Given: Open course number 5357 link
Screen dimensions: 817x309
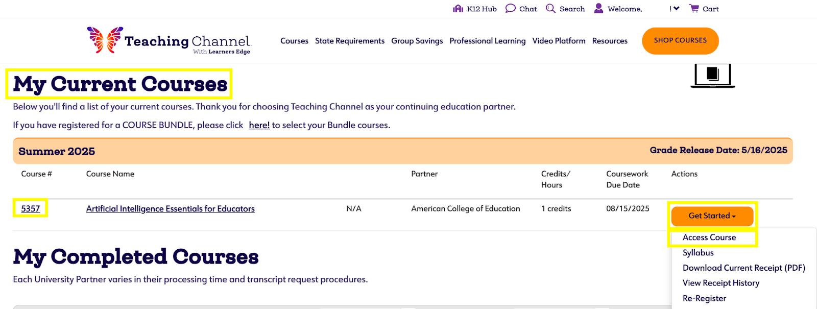Looking at the screenshot, I should tap(30, 208).
